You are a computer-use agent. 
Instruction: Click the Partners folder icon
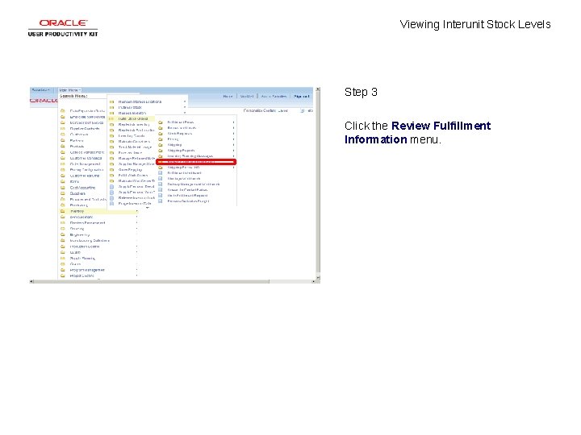[x=63, y=140]
